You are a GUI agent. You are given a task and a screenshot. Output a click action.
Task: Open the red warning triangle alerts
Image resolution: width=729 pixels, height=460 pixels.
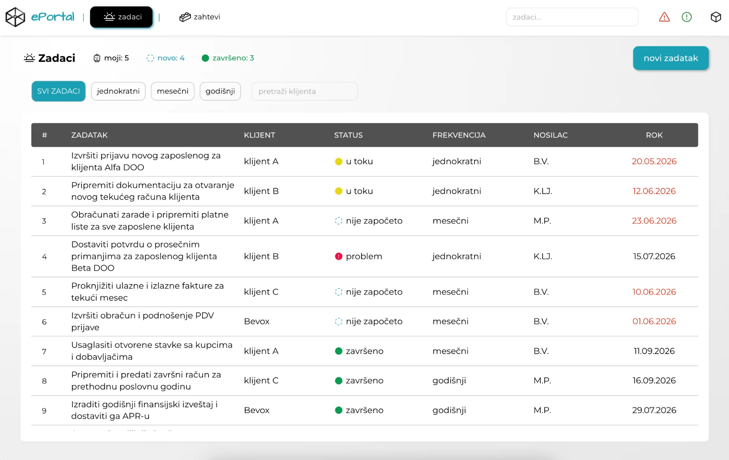(x=664, y=17)
